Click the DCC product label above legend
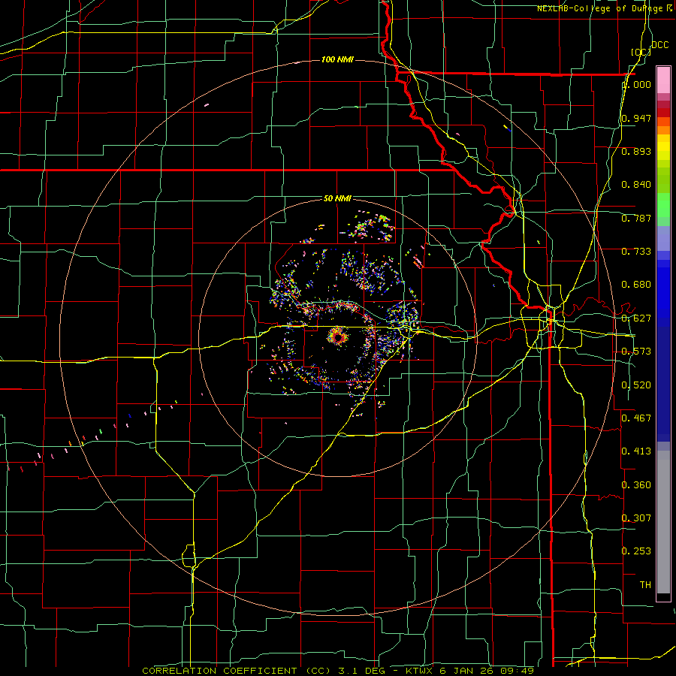The image size is (676, 676). [659, 45]
